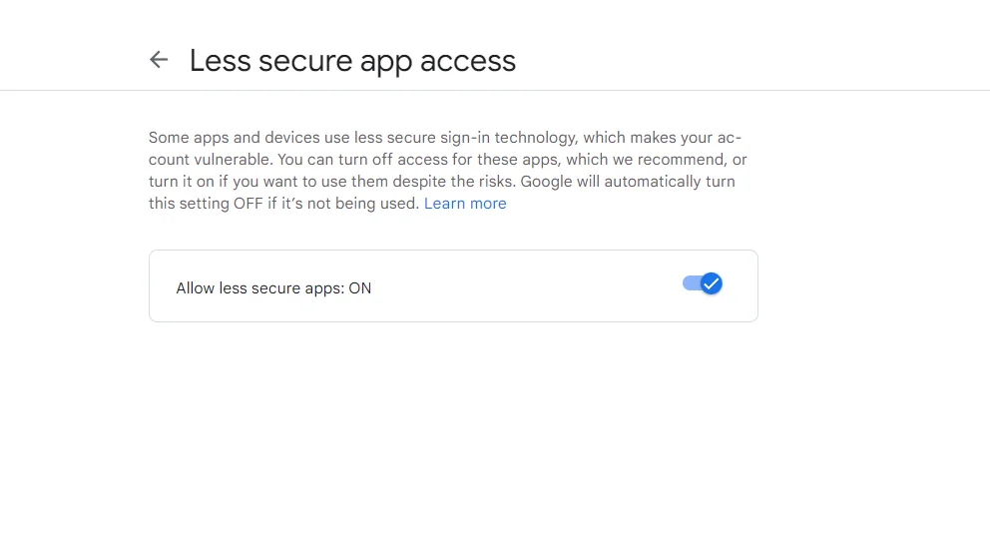Viewport: 990px width, 533px height.
Task: Click the "Less secure app access" page title
Action: 352,61
